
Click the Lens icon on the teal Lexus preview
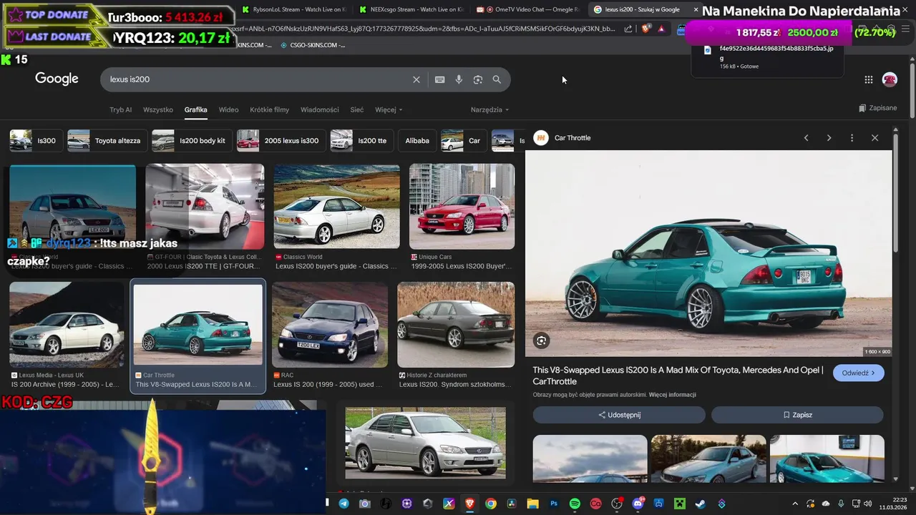(542, 341)
